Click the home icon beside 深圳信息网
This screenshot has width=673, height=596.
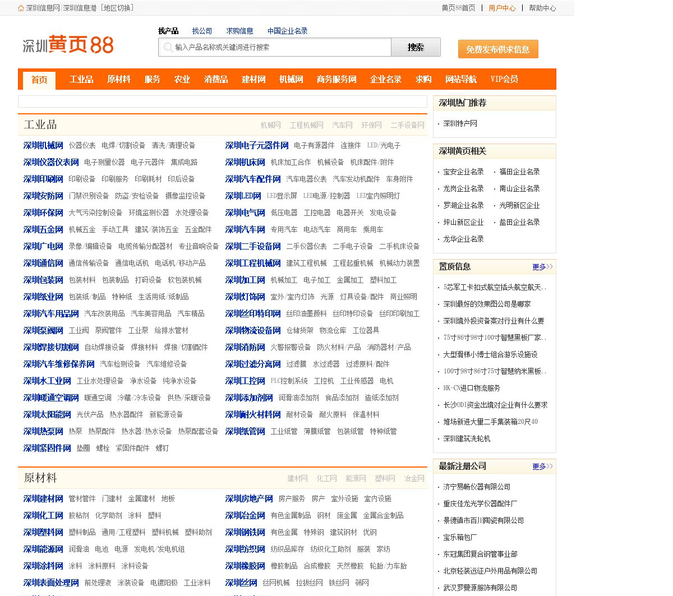[x=21, y=8]
